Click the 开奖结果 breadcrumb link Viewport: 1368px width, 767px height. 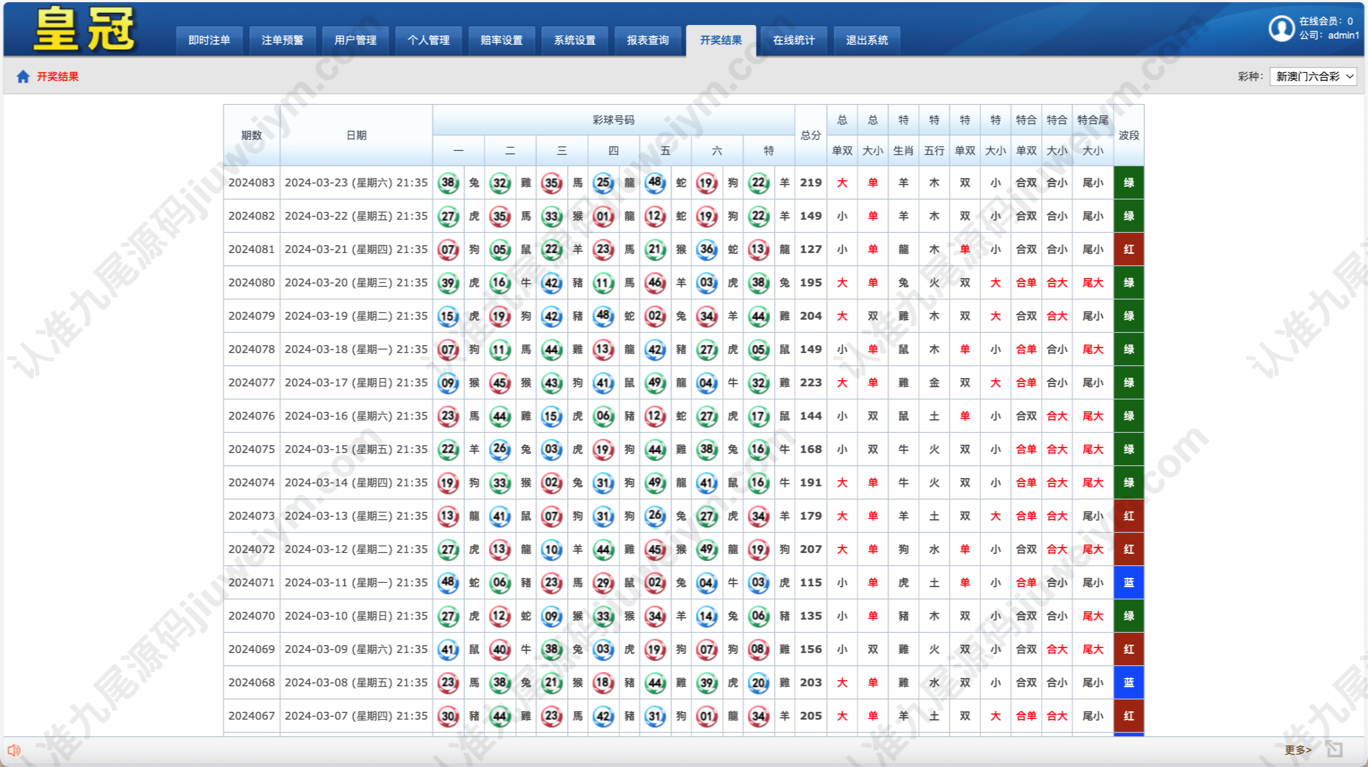pyautogui.click(x=57, y=76)
